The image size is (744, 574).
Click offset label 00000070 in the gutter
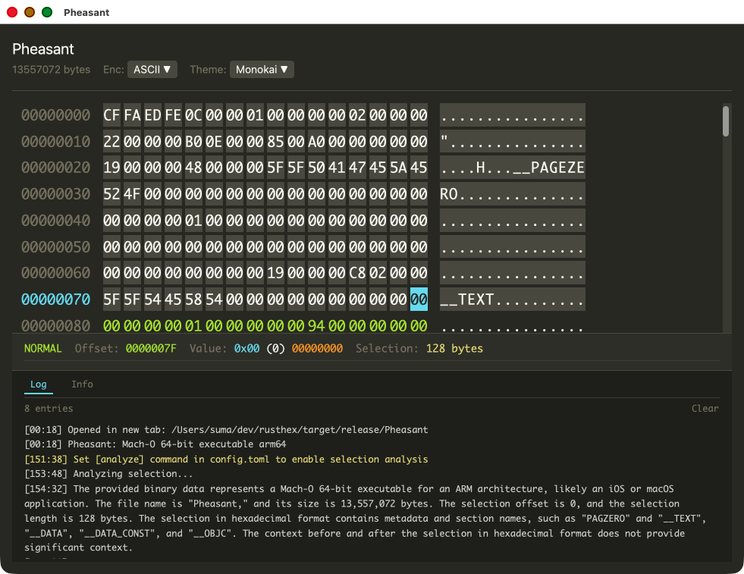(55, 299)
